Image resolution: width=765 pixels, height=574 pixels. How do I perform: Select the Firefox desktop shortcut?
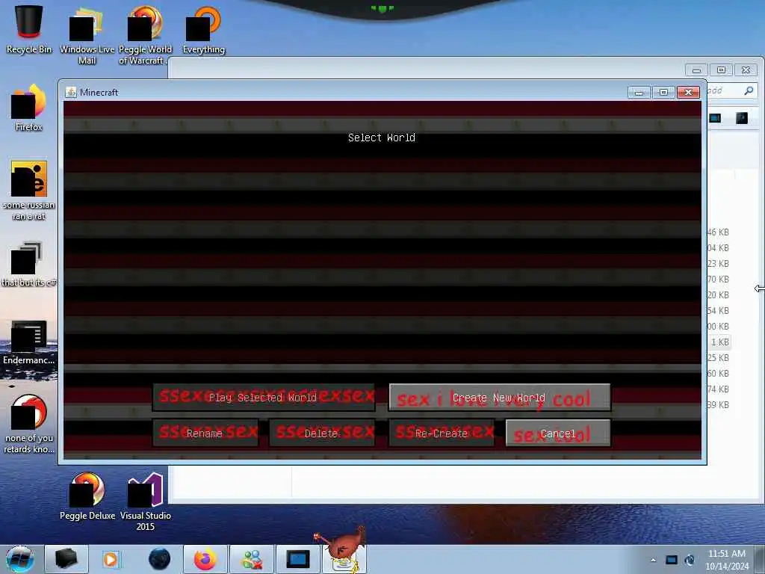click(x=29, y=108)
